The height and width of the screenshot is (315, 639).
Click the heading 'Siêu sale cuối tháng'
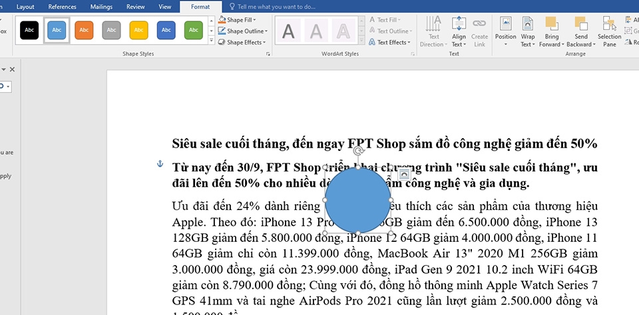(x=230, y=144)
